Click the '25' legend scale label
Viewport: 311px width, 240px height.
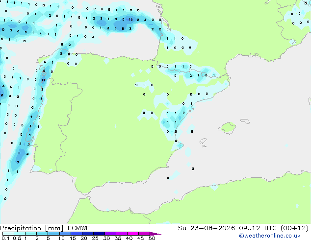[x=95, y=238]
